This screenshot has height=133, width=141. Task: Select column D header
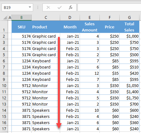[70, 18]
